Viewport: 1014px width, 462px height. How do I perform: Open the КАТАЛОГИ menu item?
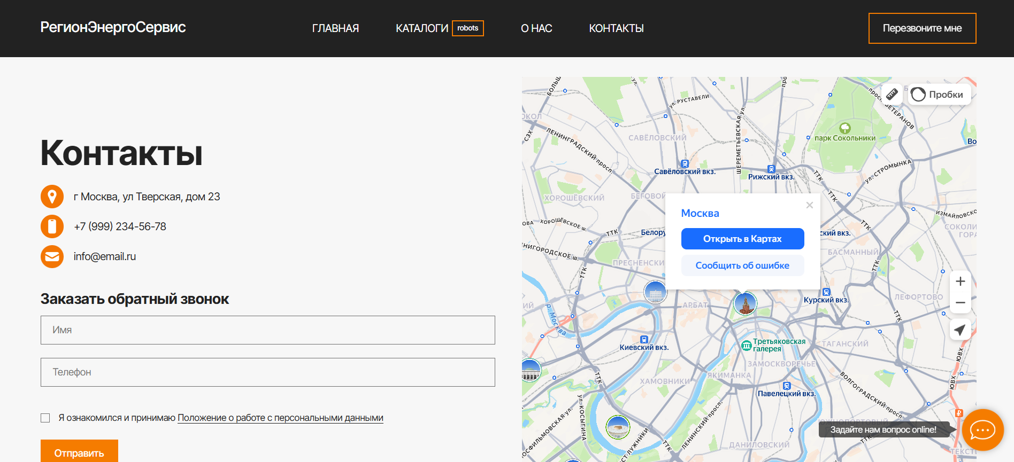coord(421,28)
